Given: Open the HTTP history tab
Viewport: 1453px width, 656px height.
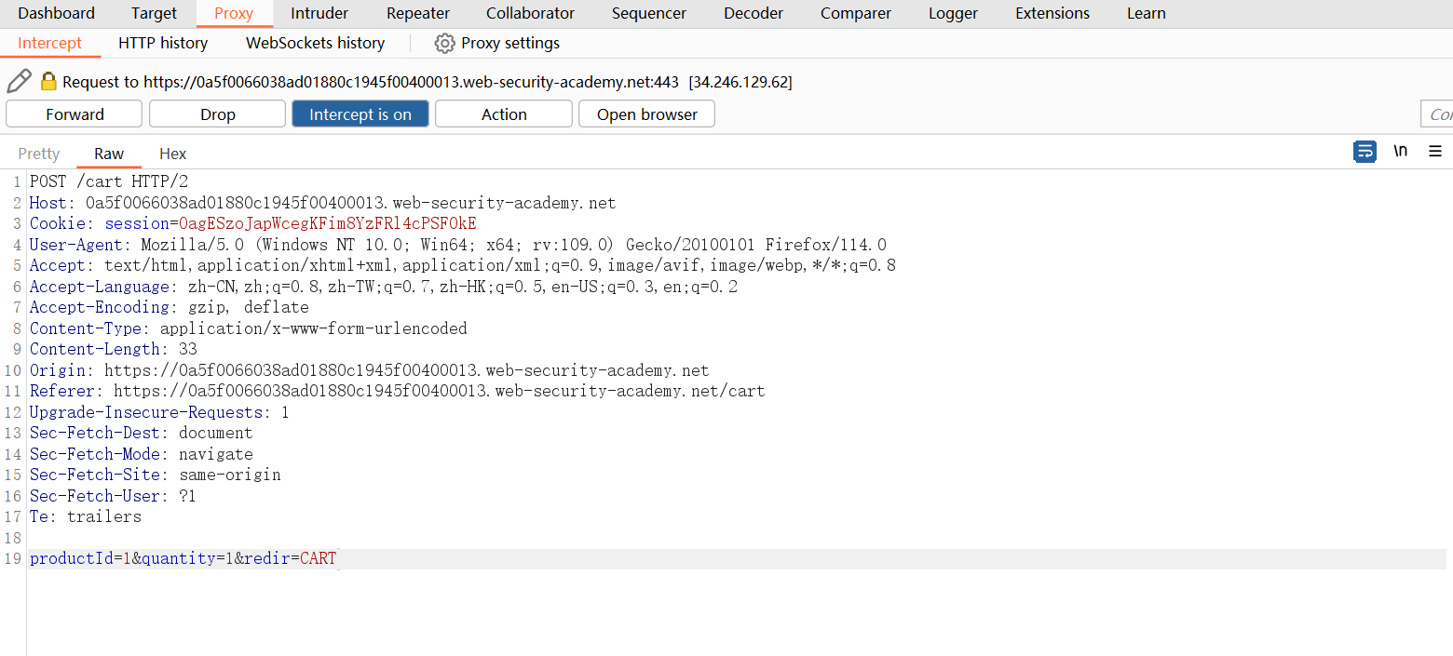Looking at the screenshot, I should [163, 43].
